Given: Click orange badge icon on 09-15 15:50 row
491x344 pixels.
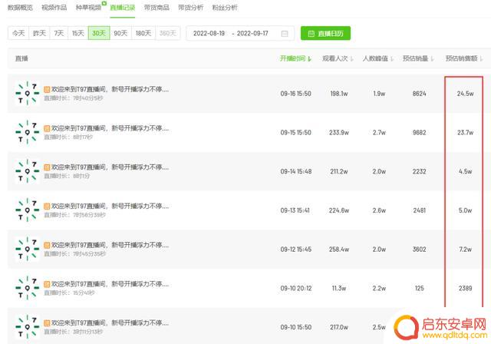Looking at the screenshot, I should coord(47,128).
